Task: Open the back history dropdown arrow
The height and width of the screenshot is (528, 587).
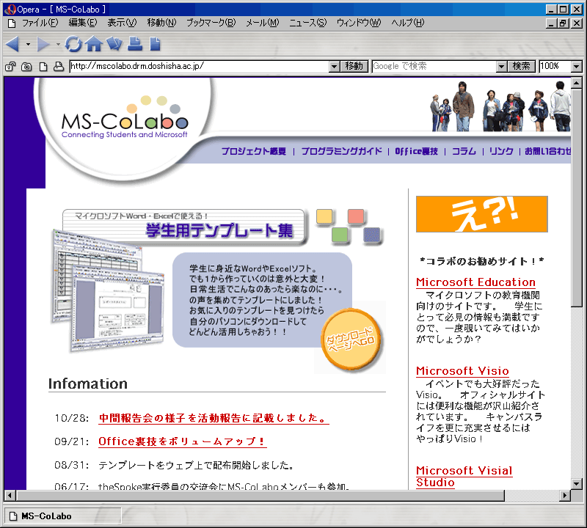Action: click(28, 45)
